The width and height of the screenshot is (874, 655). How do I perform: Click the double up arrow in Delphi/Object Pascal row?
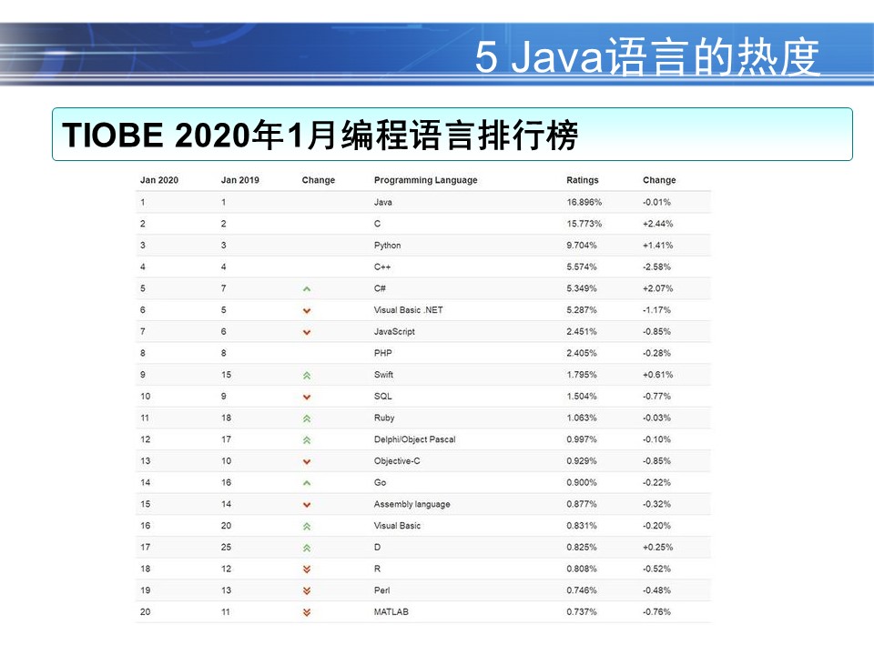coord(307,440)
